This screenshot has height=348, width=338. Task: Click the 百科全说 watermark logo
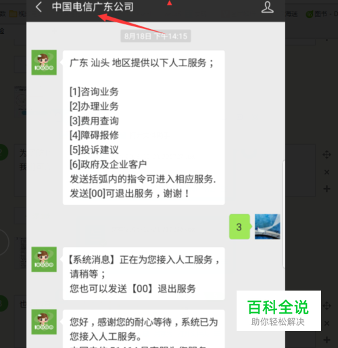click(x=279, y=311)
